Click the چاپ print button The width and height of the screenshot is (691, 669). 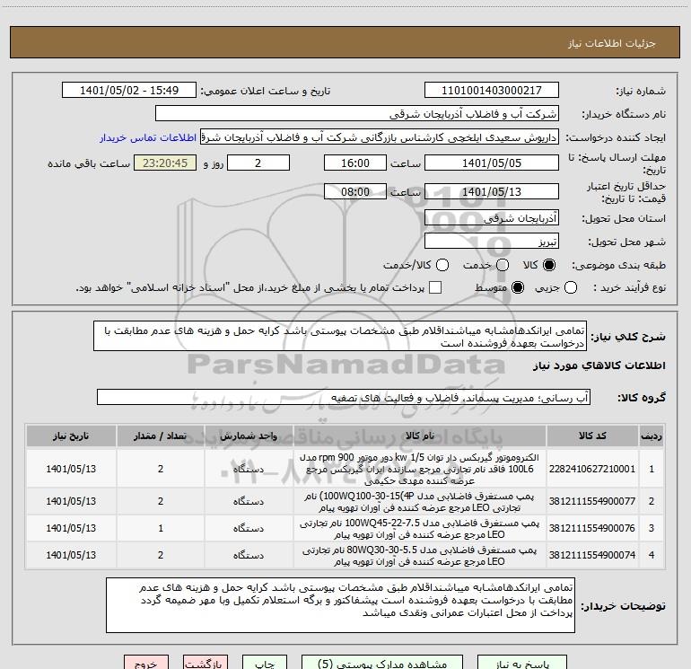265,664
